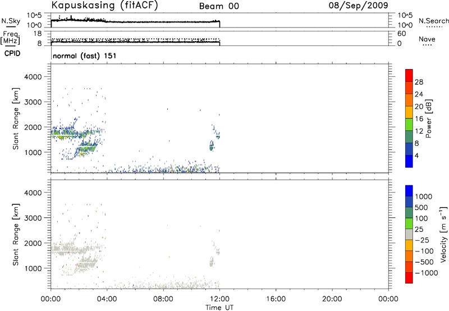Screen dimensions: 449x311
Task: Click the 08/Sep/2009 date label
Action: (x=359, y=5)
